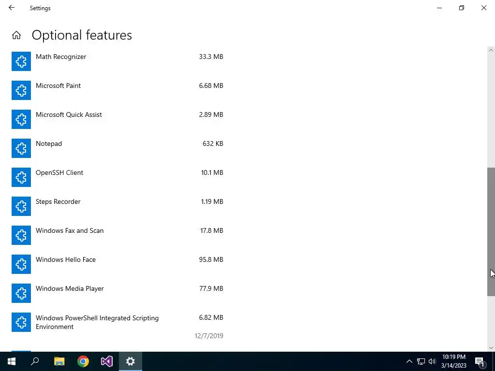Click the Windows Hello Face icon
The width and height of the screenshot is (495, 371).
21,264
